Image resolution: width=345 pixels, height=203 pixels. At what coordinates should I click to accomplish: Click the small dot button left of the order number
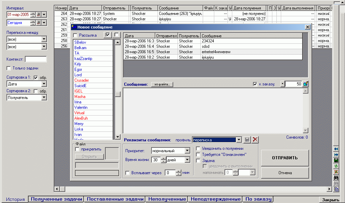click(x=283, y=84)
